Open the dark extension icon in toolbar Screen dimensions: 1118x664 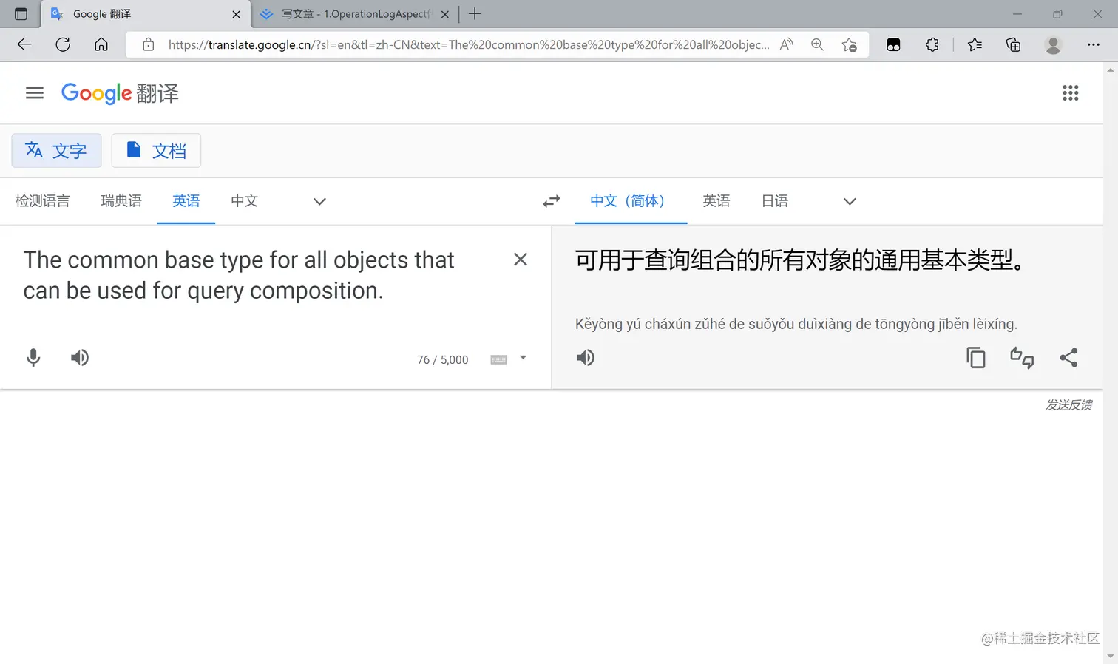pyautogui.click(x=893, y=44)
